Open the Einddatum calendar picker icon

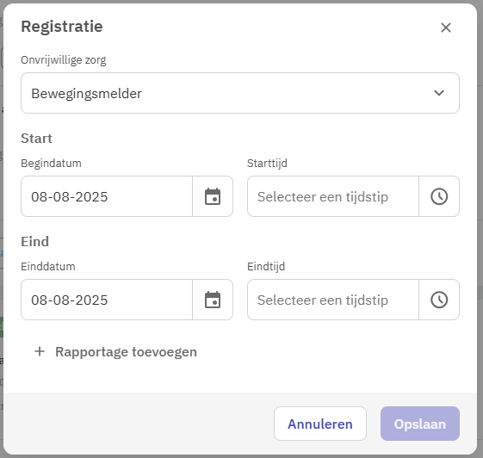click(x=213, y=300)
